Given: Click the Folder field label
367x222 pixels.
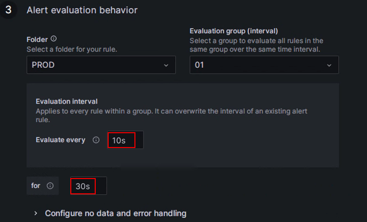Looking at the screenshot, I should (37, 39).
